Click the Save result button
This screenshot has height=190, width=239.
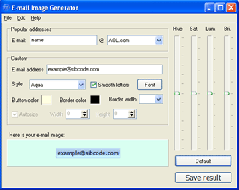203,178
